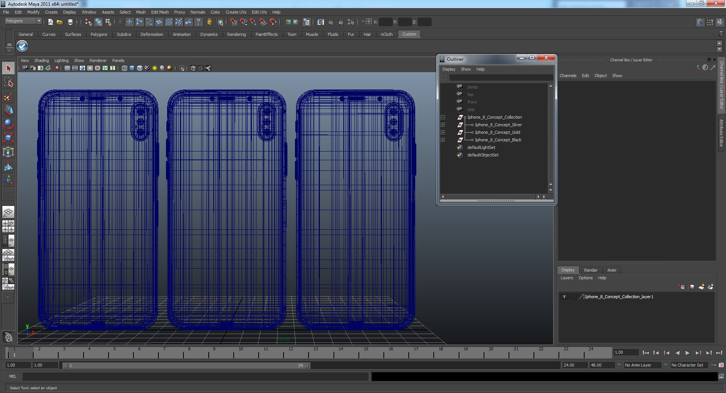
Task: Choose the Paint Selection tool
Action: click(x=8, y=96)
